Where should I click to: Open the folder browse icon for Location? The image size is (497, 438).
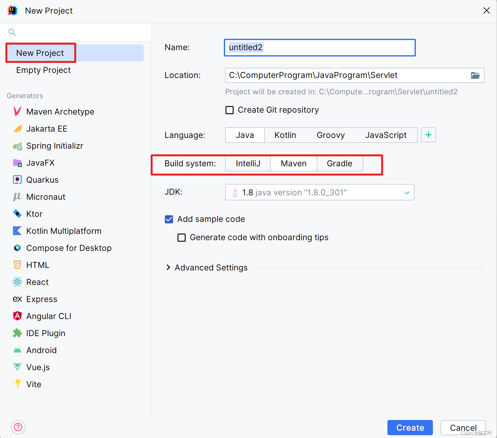[475, 75]
